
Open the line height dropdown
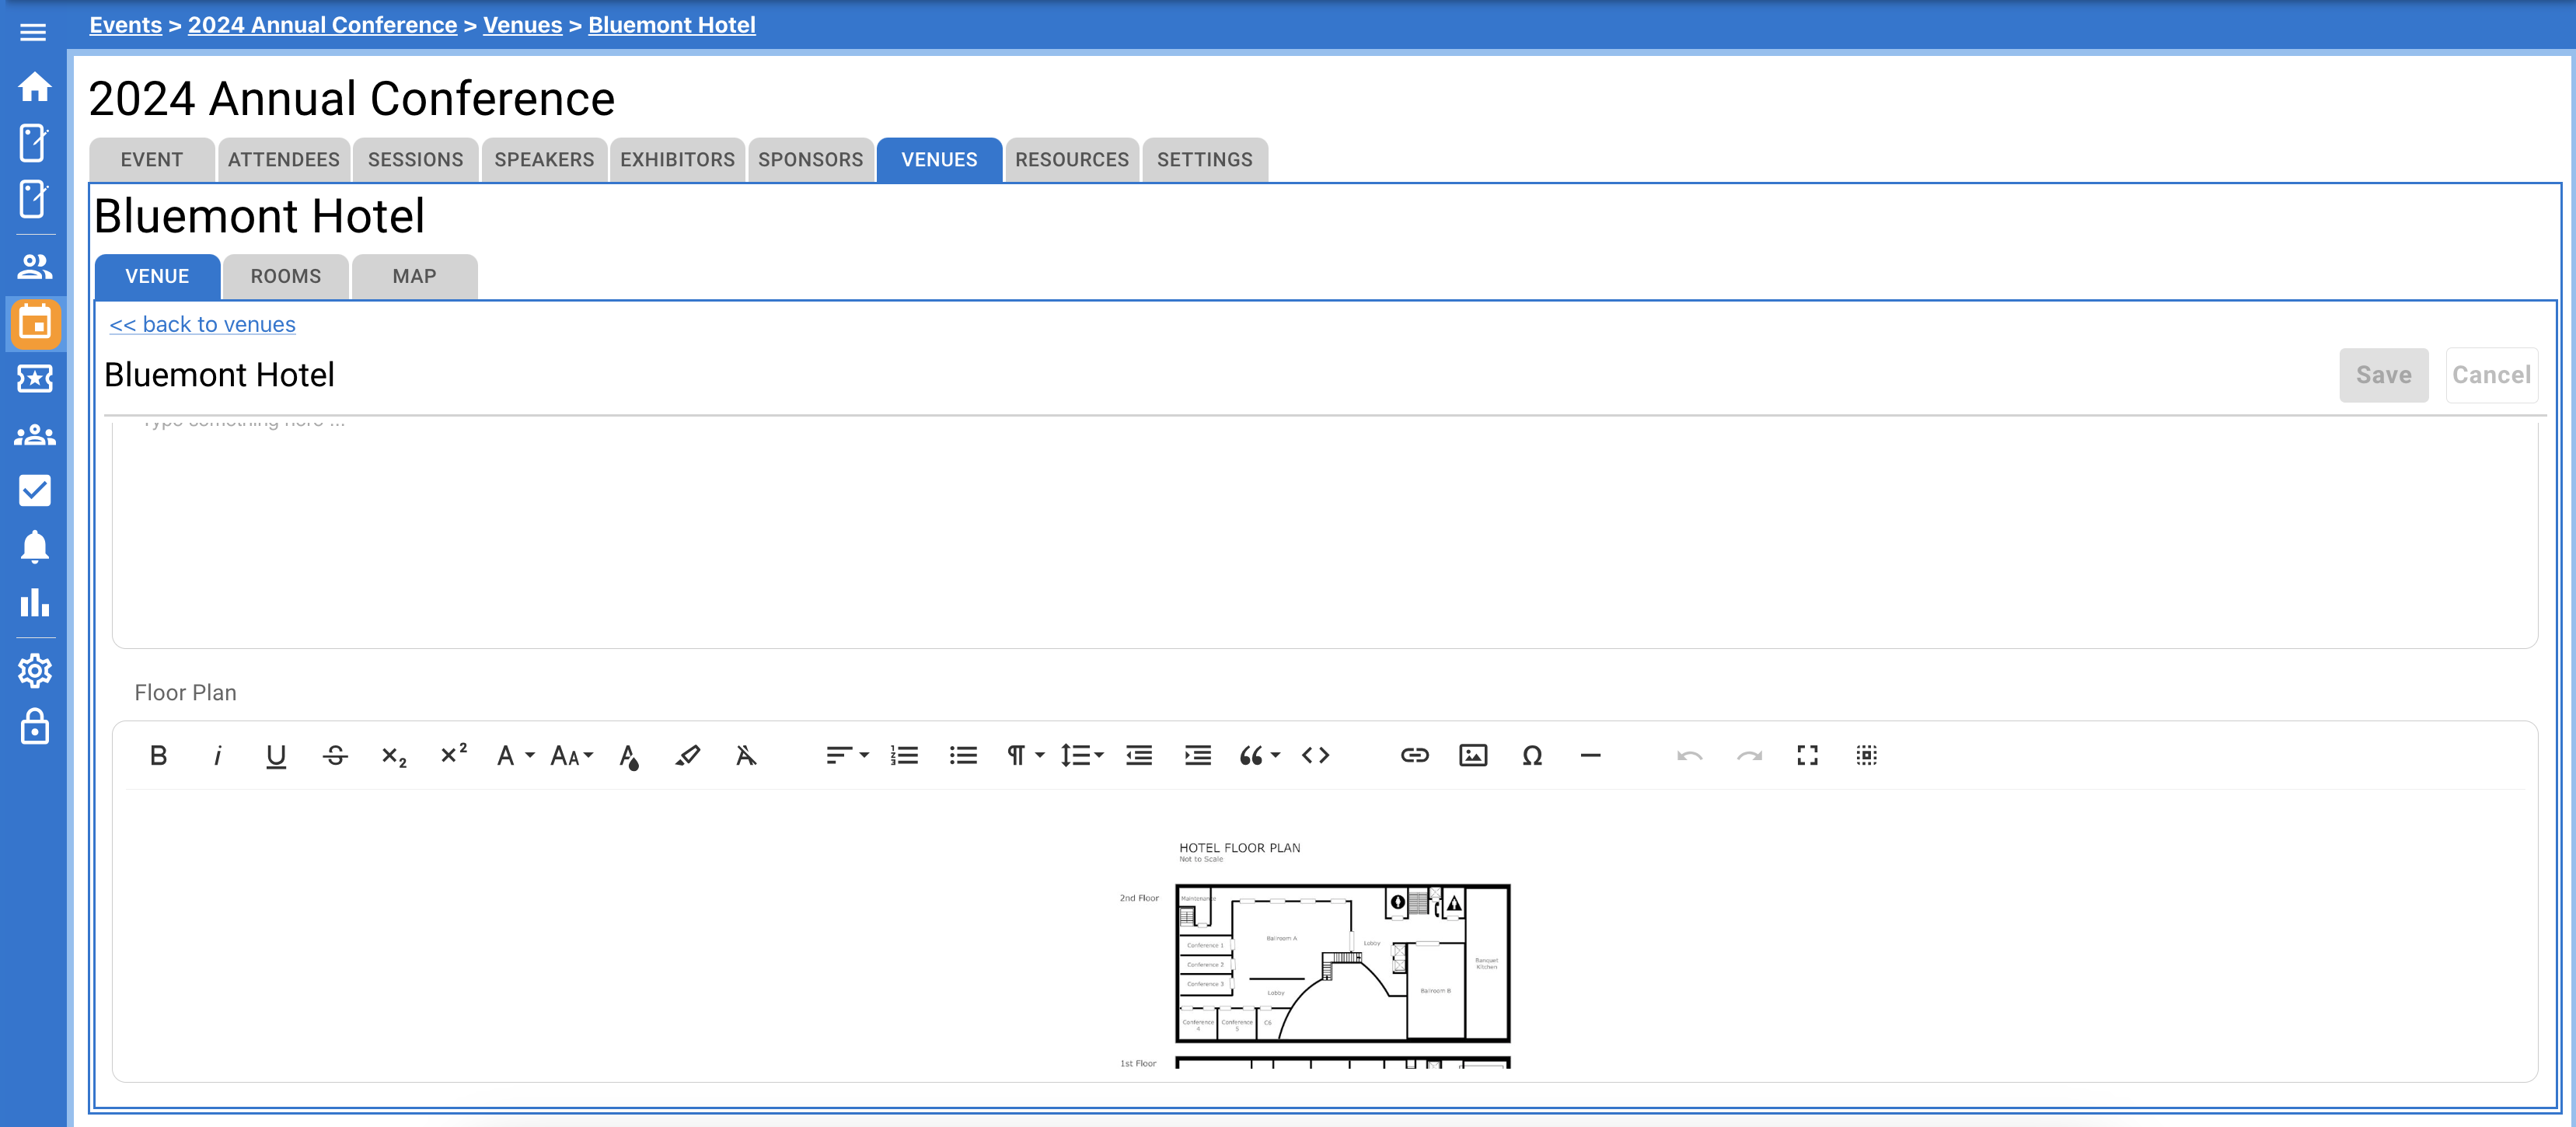[1081, 755]
